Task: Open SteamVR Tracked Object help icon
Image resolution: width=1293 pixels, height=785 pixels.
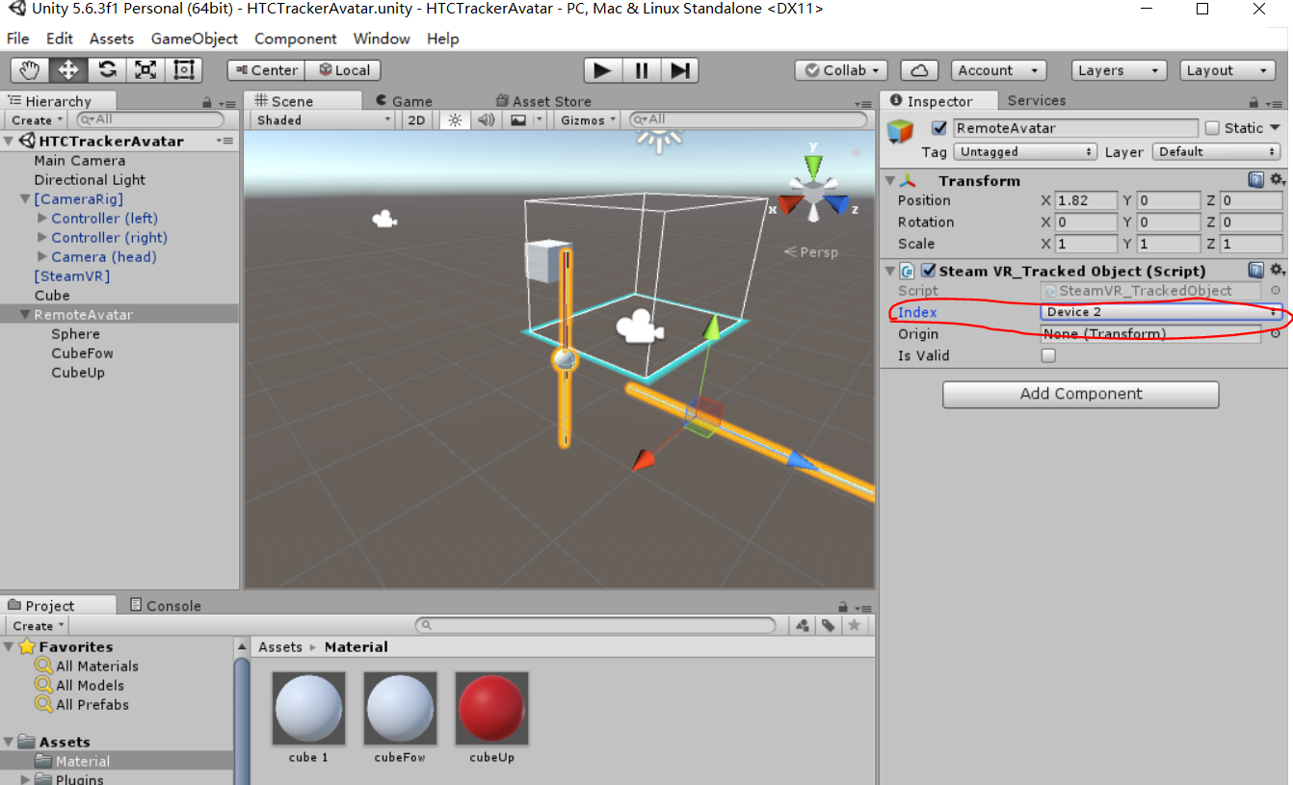Action: click(x=1256, y=271)
